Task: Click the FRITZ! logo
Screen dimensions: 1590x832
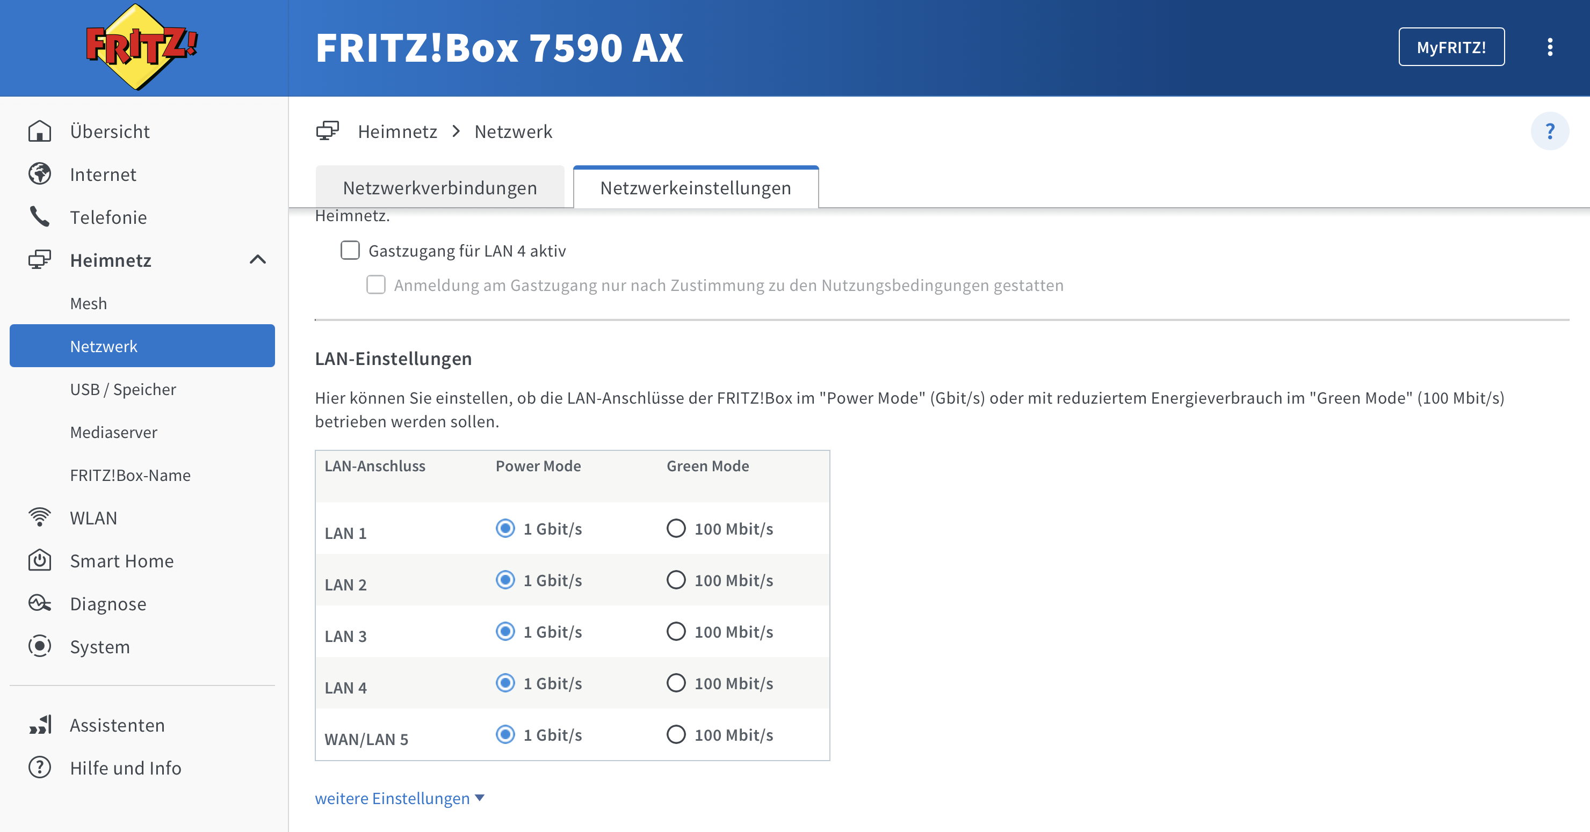Action: tap(142, 47)
